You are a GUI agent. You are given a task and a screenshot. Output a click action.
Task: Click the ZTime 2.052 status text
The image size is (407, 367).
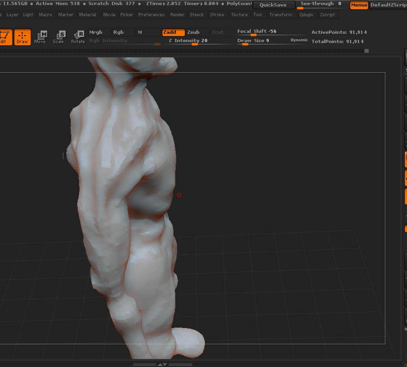pyautogui.click(x=163, y=4)
